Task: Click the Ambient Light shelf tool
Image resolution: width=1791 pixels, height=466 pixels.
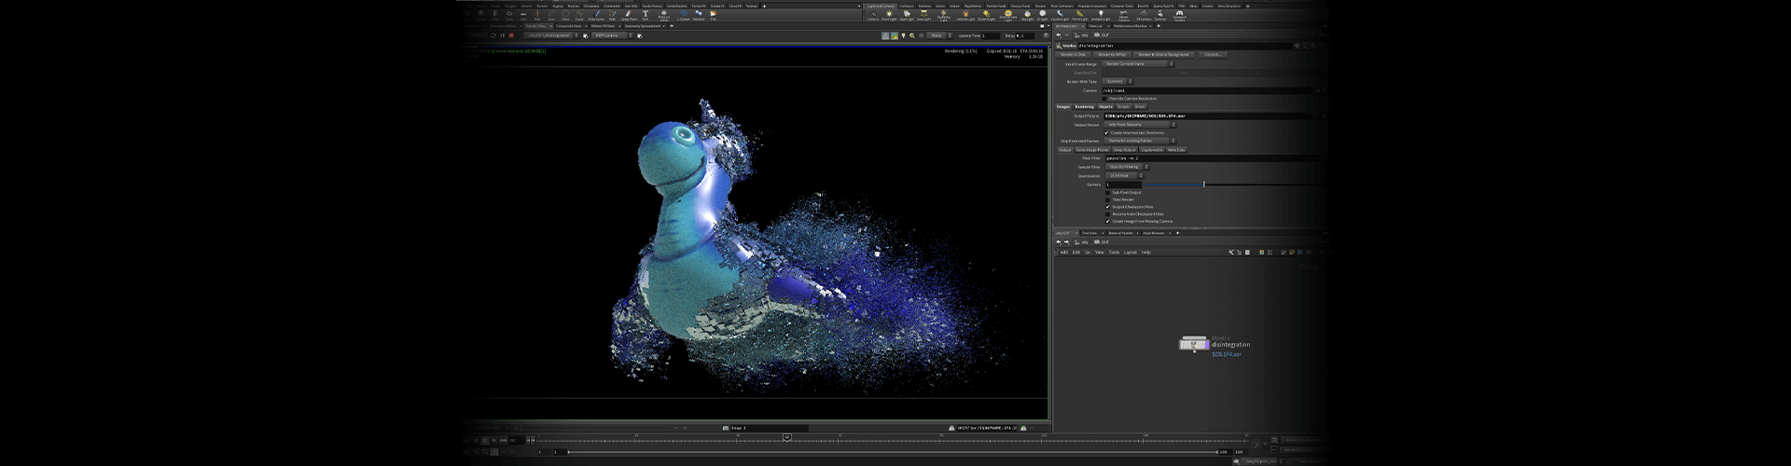Action: 1101,15
